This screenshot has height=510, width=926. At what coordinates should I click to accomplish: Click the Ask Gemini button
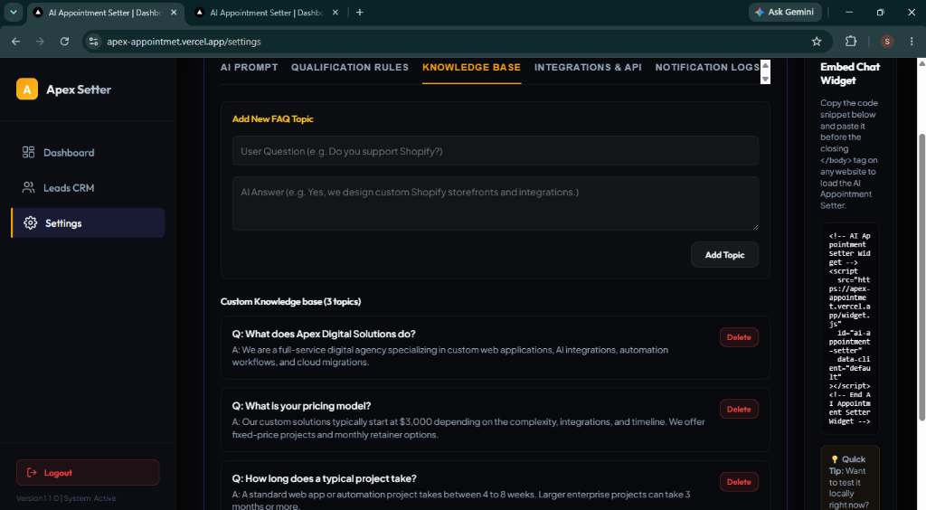[x=786, y=12]
